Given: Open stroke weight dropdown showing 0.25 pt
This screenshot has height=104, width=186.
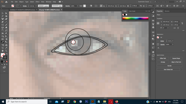Looking at the screenshot, I should pos(36,6).
